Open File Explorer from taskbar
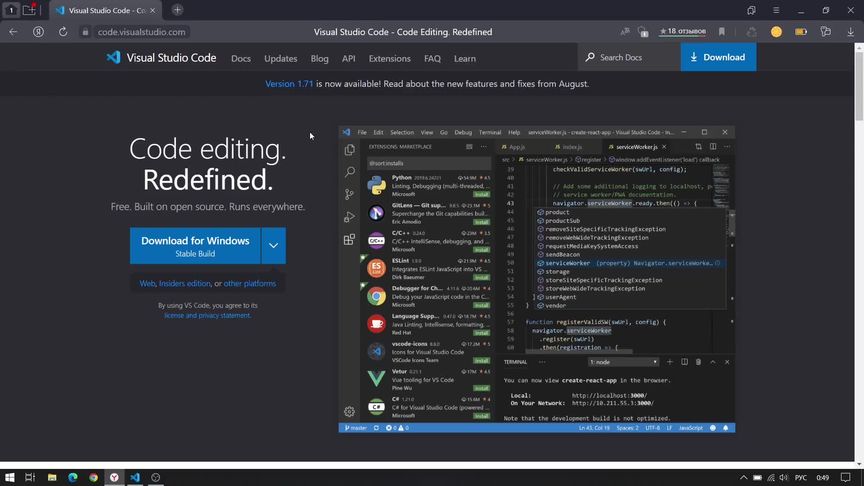The image size is (864, 486). coord(52,477)
